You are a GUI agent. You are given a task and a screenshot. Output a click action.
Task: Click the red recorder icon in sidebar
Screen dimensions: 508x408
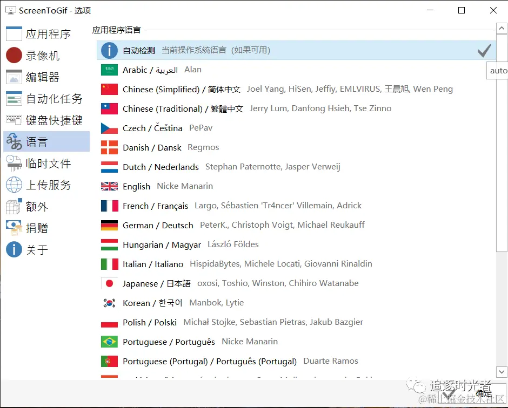(x=14, y=56)
